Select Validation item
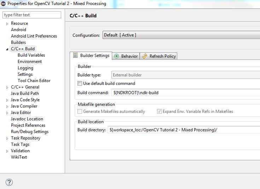260x189 pixels. [20, 151]
